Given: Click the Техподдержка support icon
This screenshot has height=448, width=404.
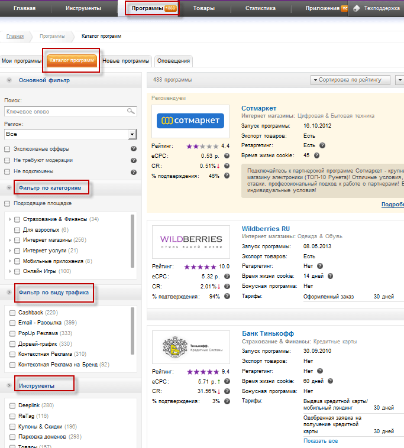Looking at the screenshot, I should (356, 8).
